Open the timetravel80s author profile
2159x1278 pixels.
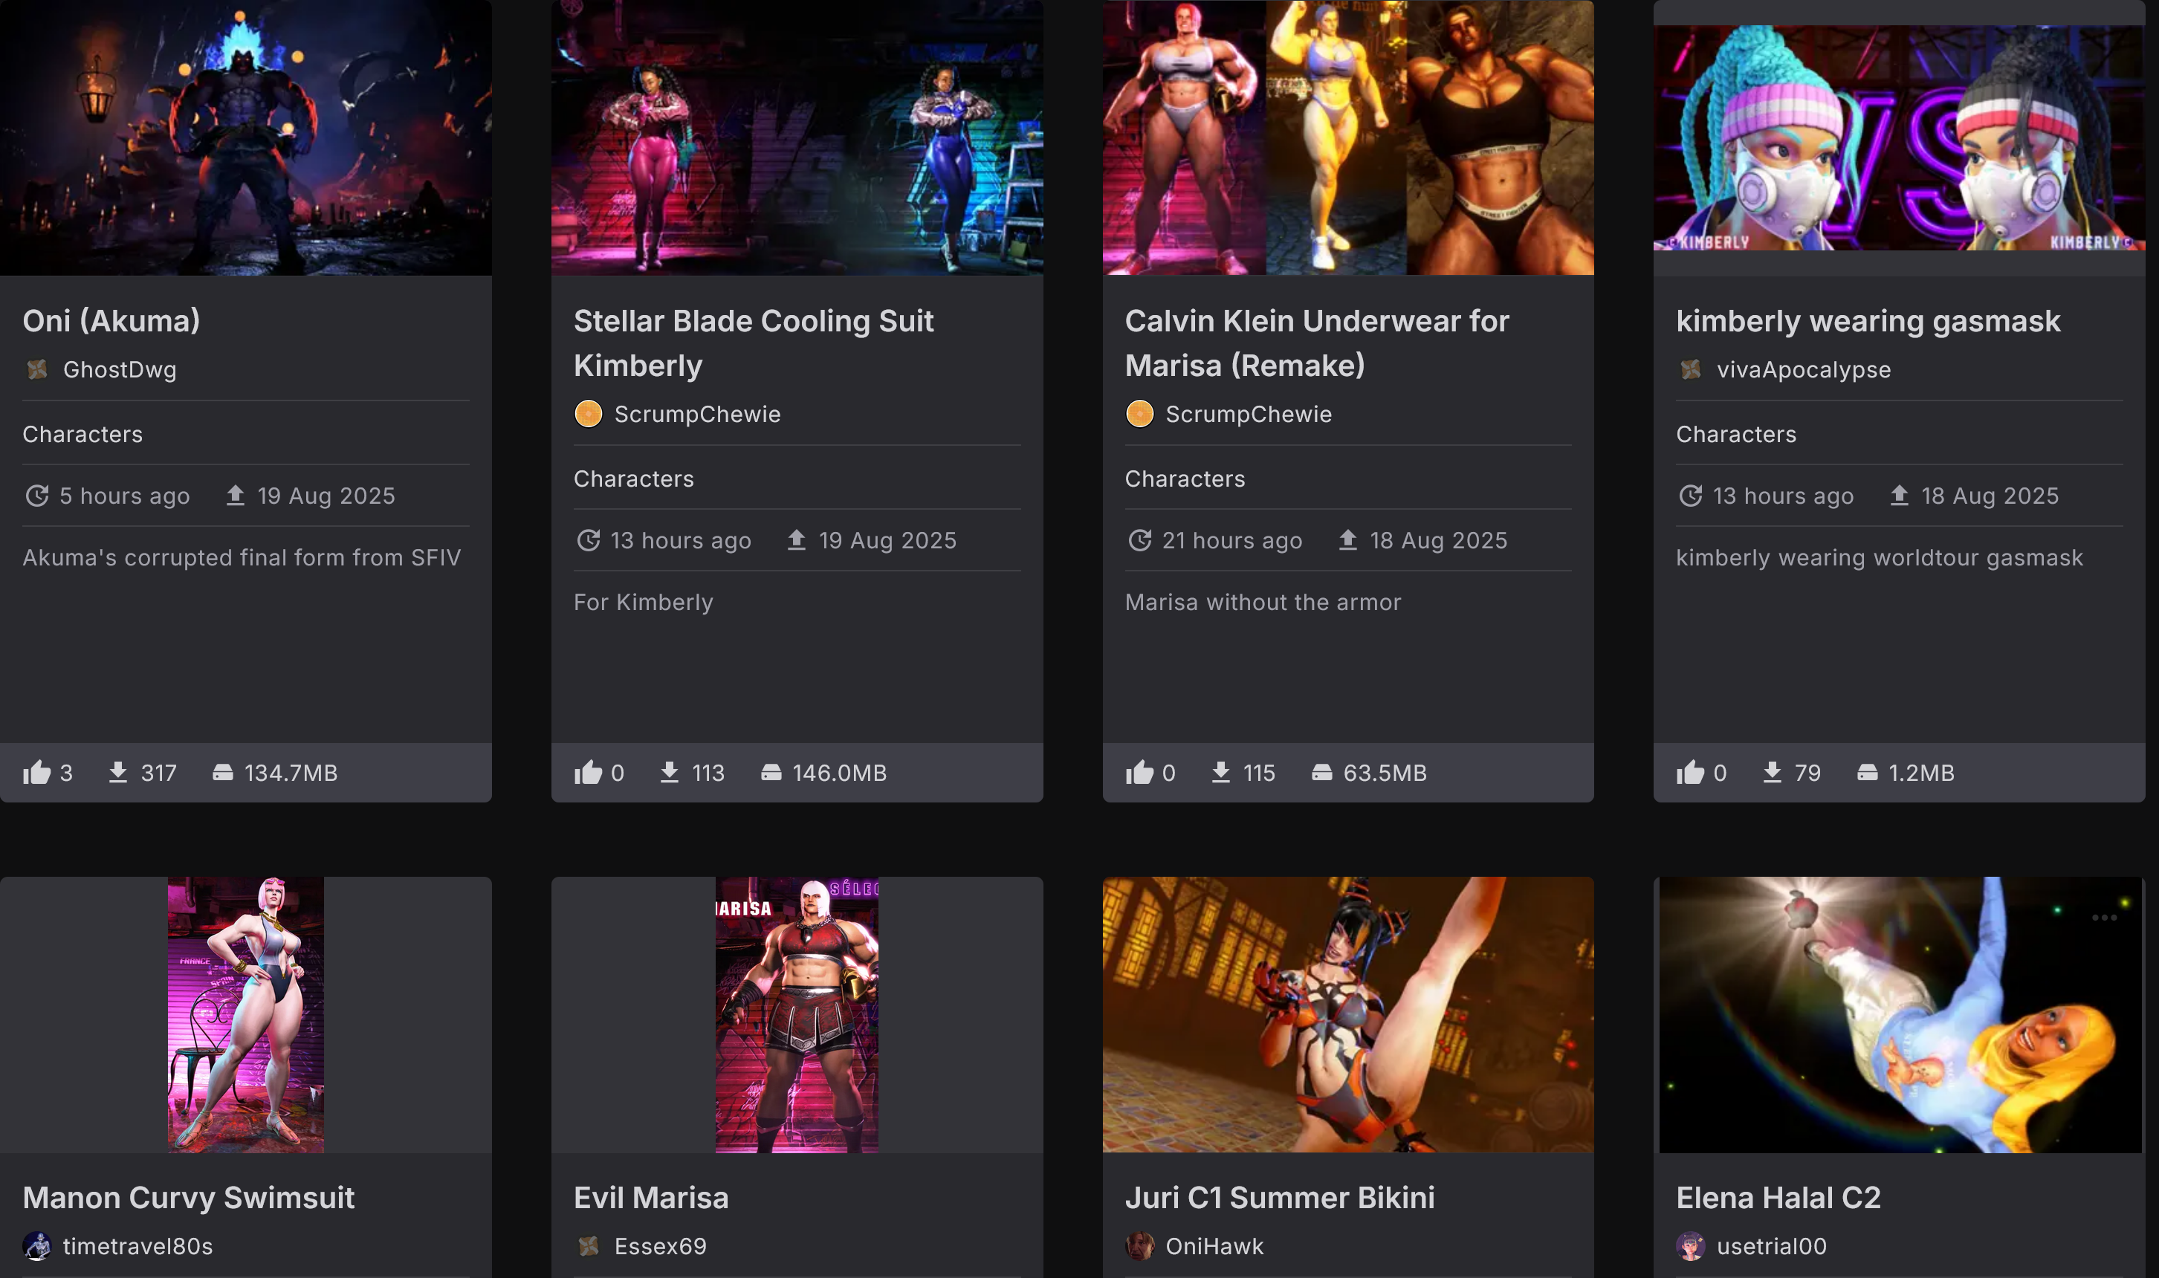[137, 1246]
